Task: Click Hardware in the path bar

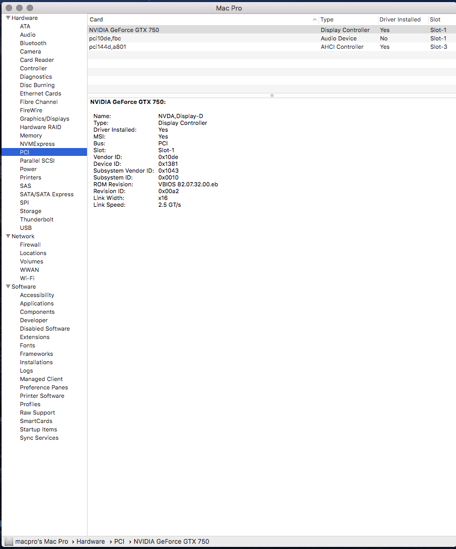Action: tap(91, 542)
